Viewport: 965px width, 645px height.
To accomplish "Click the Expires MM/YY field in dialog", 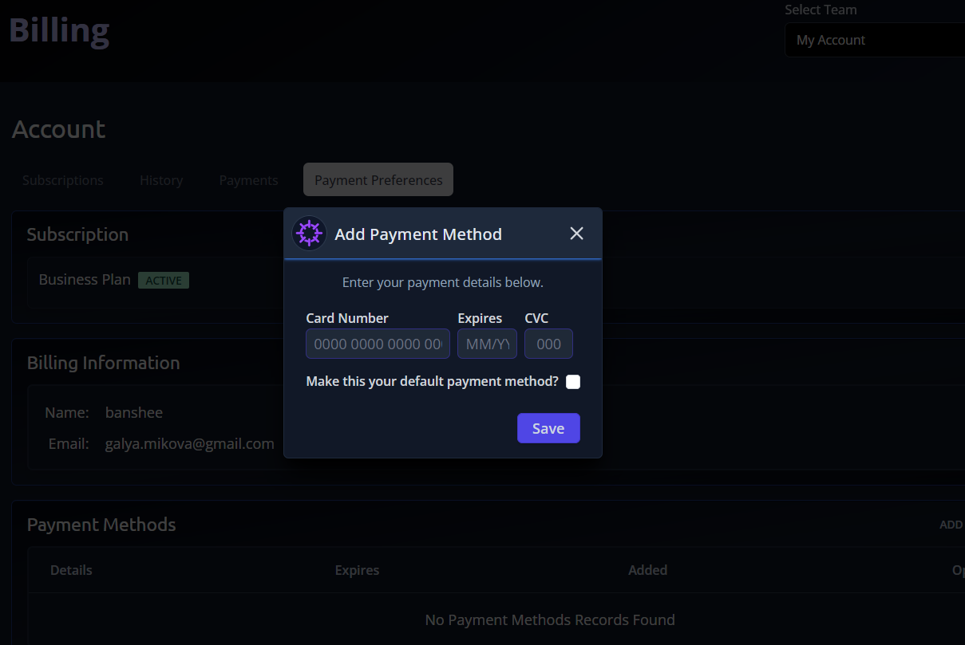I will tap(487, 344).
